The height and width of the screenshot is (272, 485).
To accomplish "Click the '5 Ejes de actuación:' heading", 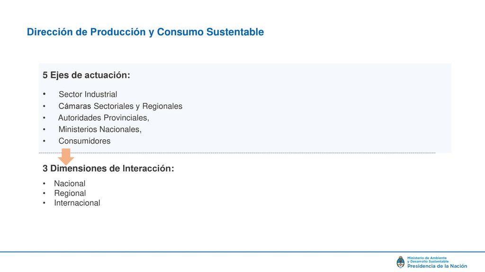I will point(86,75).
